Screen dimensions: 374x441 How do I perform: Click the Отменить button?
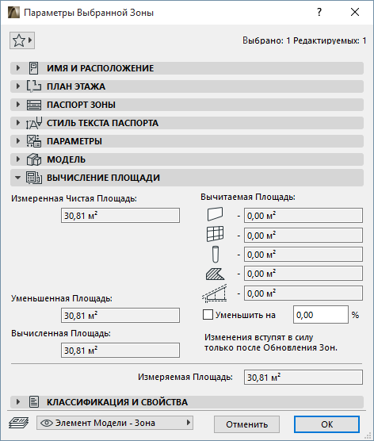coord(246,424)
